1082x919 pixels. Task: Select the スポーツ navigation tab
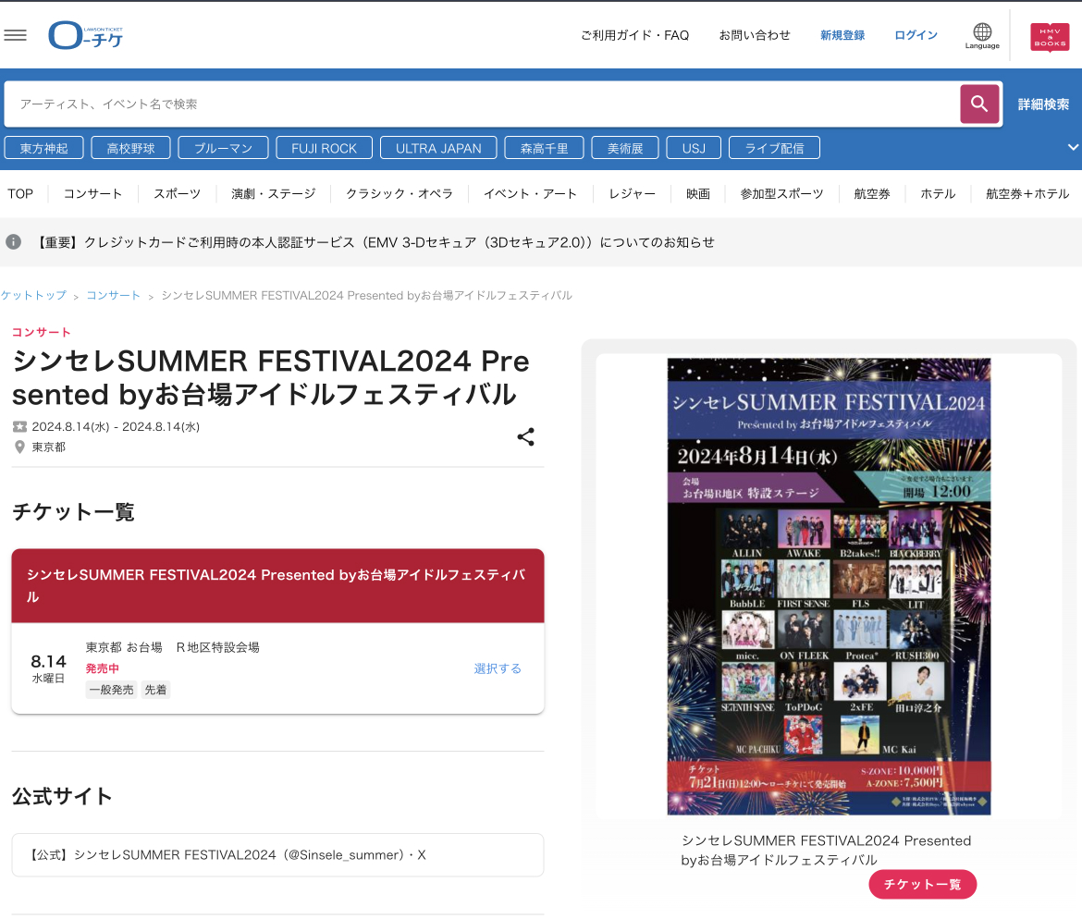[177, 194]
